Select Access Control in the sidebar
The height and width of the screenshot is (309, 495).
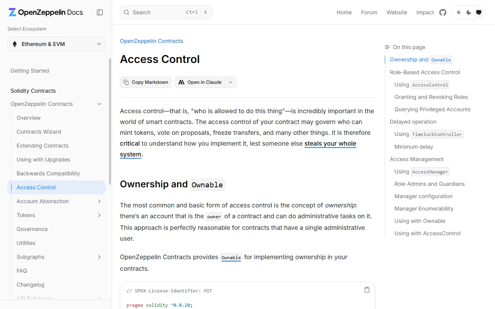click(56, 187)
